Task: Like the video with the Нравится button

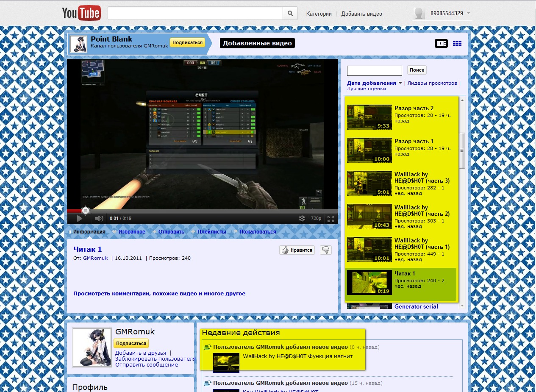Action: [x=297, y=250]
